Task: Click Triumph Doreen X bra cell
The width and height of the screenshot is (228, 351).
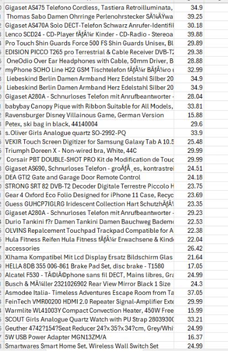Action: click(89, 151)
